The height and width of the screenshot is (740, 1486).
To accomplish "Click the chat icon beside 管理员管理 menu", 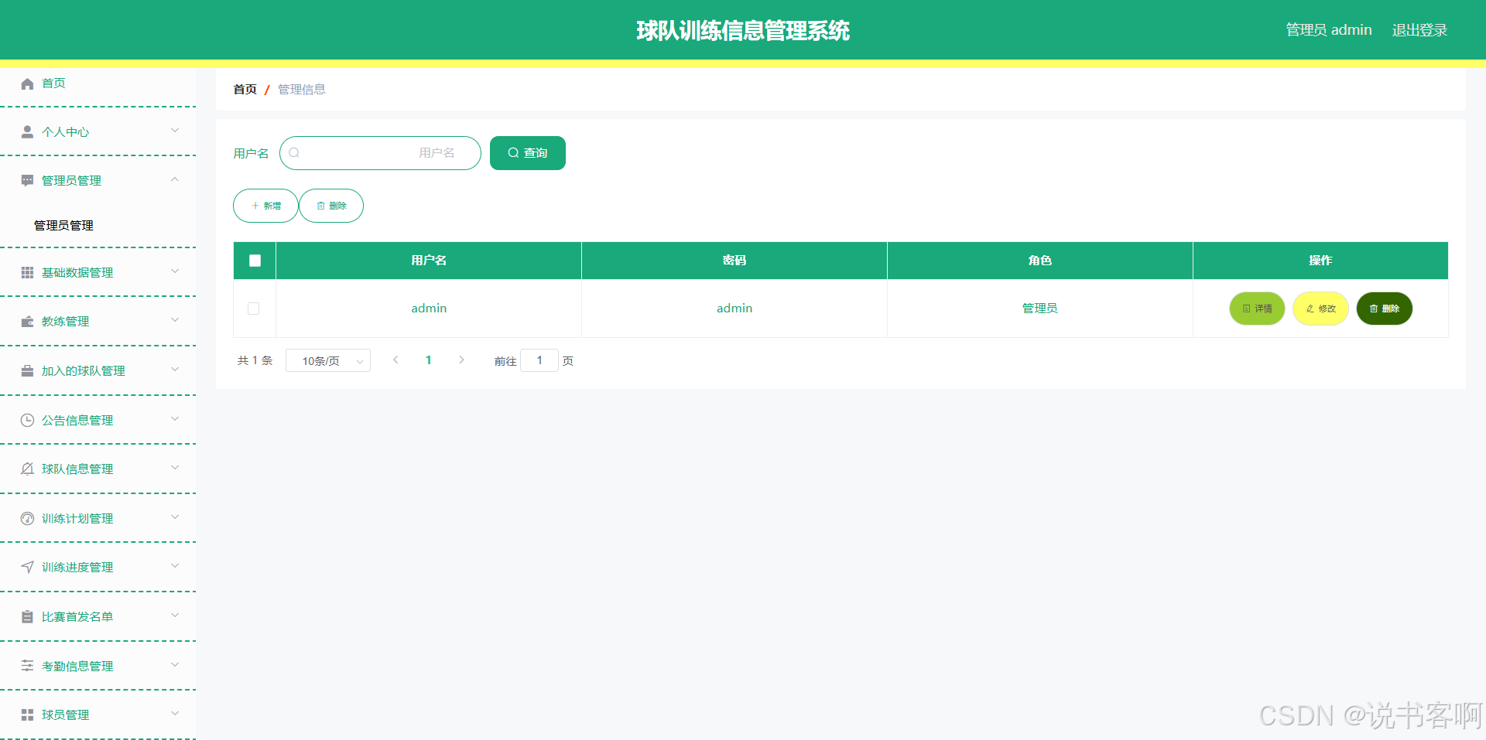I will pos(27,181).
